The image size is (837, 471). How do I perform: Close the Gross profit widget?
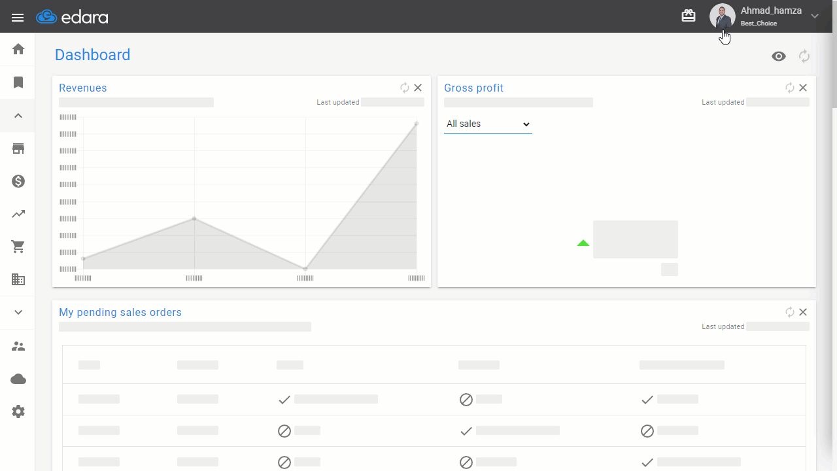803,88
